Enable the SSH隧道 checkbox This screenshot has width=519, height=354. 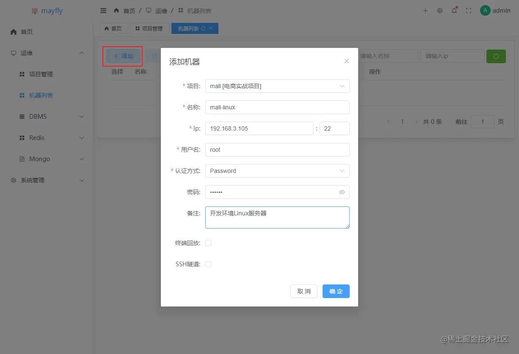pos(208,264)
